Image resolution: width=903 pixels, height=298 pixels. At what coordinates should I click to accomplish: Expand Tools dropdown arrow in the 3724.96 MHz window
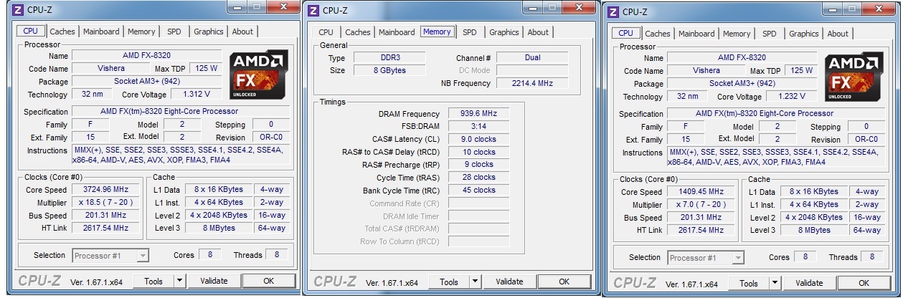(179, 282)
